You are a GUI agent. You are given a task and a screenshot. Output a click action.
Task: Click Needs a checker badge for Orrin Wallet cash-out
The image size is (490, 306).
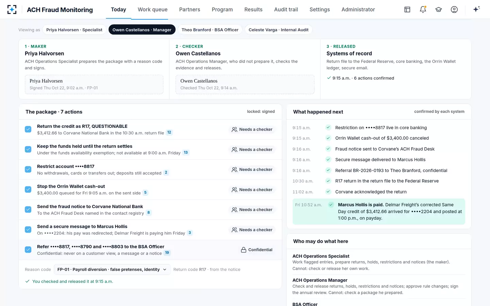pyautogui.click(x=252, y=190)
